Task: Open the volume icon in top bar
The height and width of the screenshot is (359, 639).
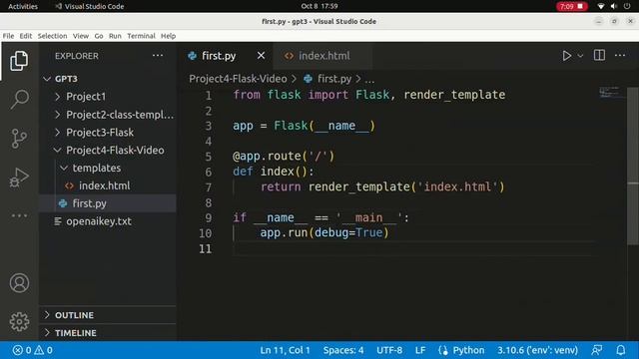Action: (614, 6)
